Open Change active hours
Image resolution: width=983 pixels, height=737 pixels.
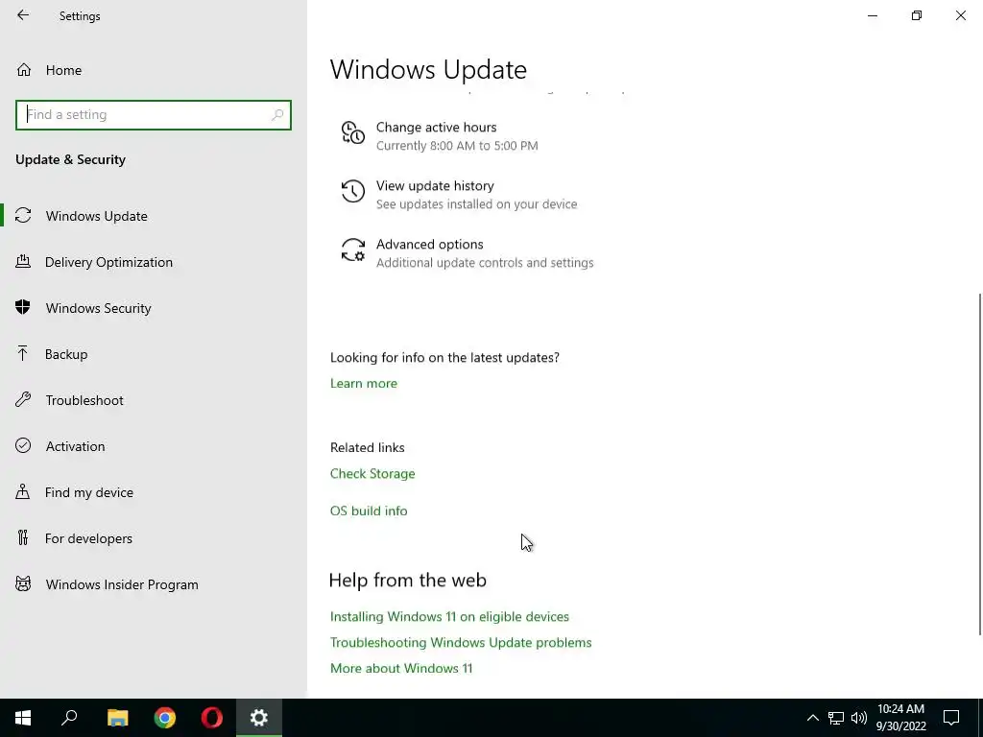coord(437,128)
